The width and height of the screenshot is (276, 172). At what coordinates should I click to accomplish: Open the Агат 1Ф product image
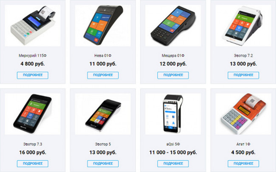tap(243, 114)
